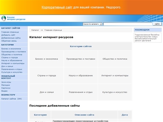Open 'Каталог интернет-ресурсов' logo text link
Viewport: 163px width, 122px height.
[x=16, y=18]
